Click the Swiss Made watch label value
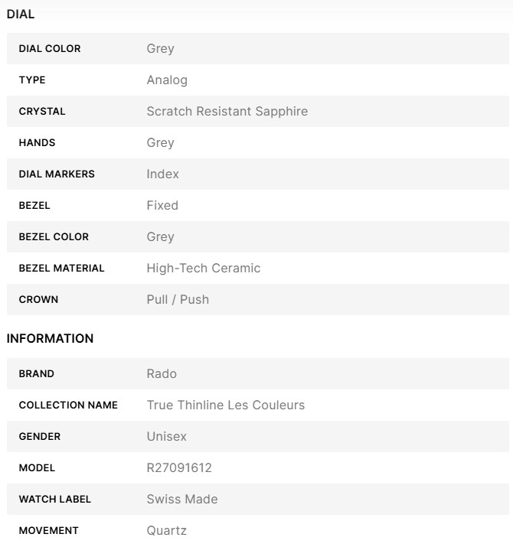The image size is (513, 547). [182, 499]
